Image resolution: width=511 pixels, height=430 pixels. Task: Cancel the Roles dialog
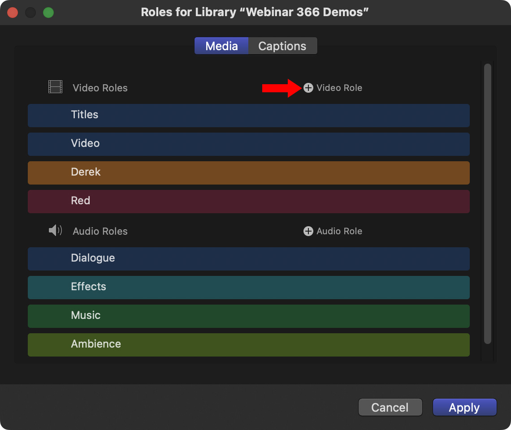coord(390,407)
